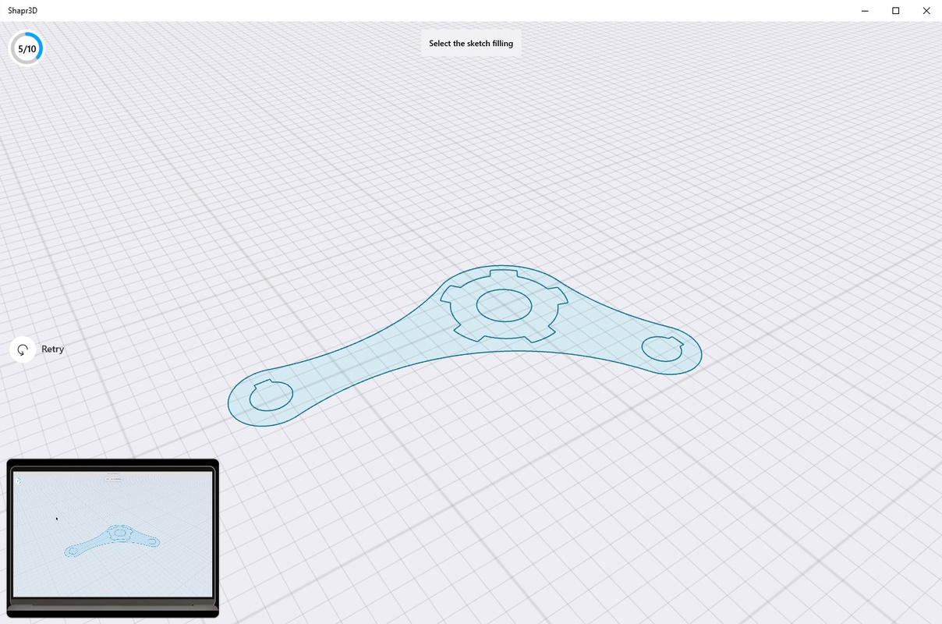This screenshot has width=942, height=624.
Task: Click the Retry text label
Action: pos(53,349)
